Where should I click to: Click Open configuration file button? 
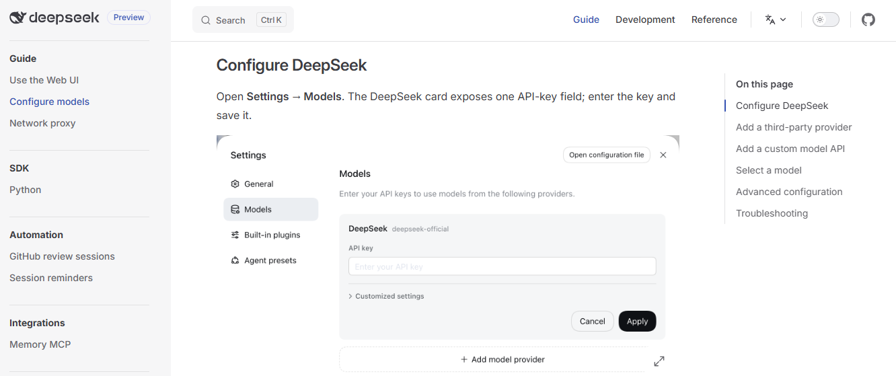606,155
